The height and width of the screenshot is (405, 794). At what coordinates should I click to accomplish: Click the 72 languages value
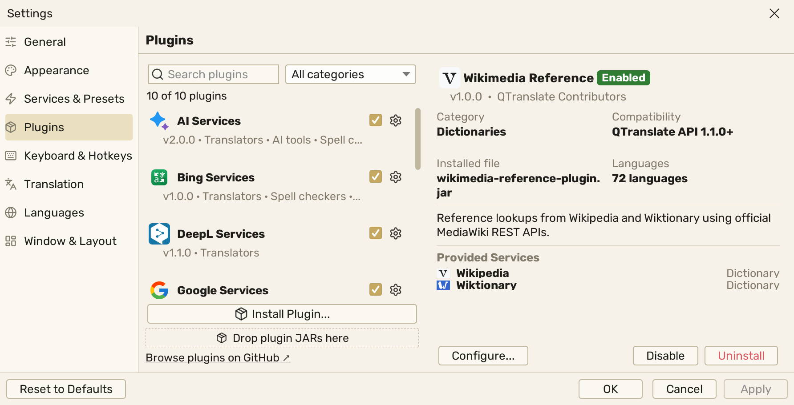pos(650,178)
